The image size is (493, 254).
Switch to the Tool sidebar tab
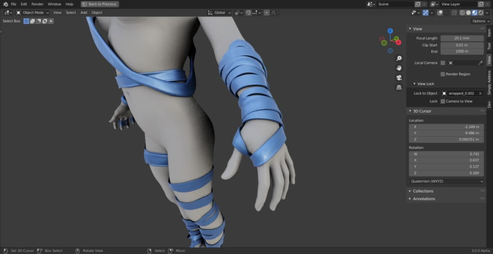click(489, 46)
